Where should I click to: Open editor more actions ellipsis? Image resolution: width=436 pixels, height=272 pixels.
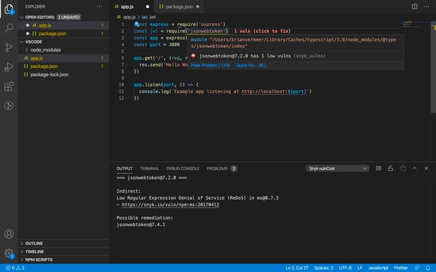(x=426, y=6)
